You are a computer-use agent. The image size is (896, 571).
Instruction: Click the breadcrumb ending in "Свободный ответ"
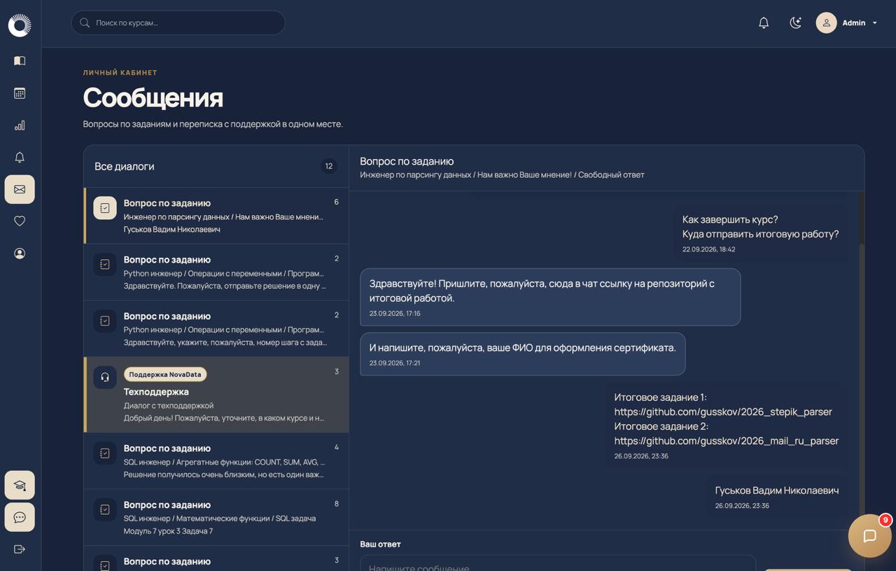pos(502,174)
